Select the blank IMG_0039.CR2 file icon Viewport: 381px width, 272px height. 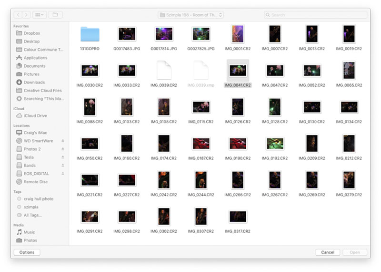(x=164, y=70)
